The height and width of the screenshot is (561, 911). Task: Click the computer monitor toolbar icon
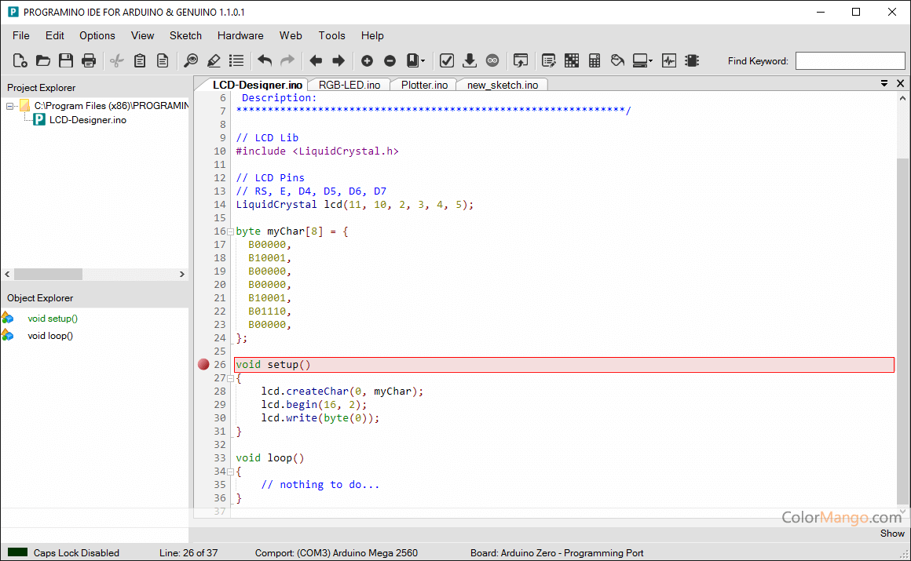(x=640, y=60)
